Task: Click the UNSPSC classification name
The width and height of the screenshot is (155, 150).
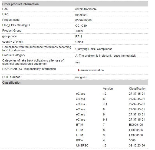Action: pyautogui.click(x=82, y=145)
